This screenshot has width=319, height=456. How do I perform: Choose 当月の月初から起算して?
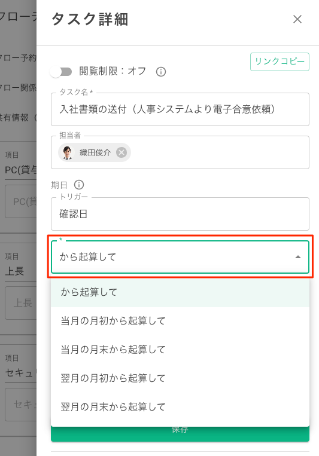point(180,321)
